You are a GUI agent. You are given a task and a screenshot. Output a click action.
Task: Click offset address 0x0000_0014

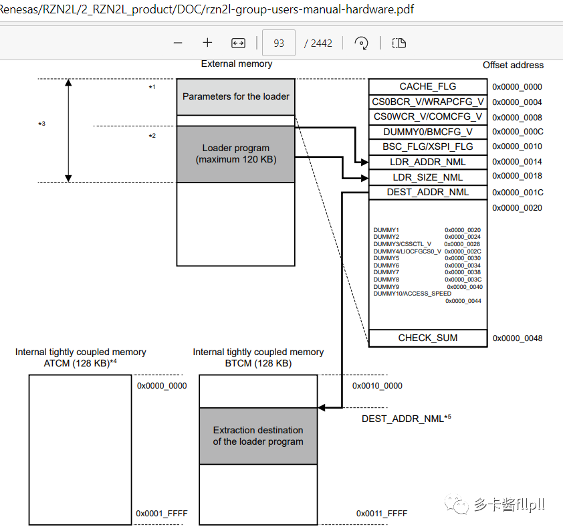(517, 162)
